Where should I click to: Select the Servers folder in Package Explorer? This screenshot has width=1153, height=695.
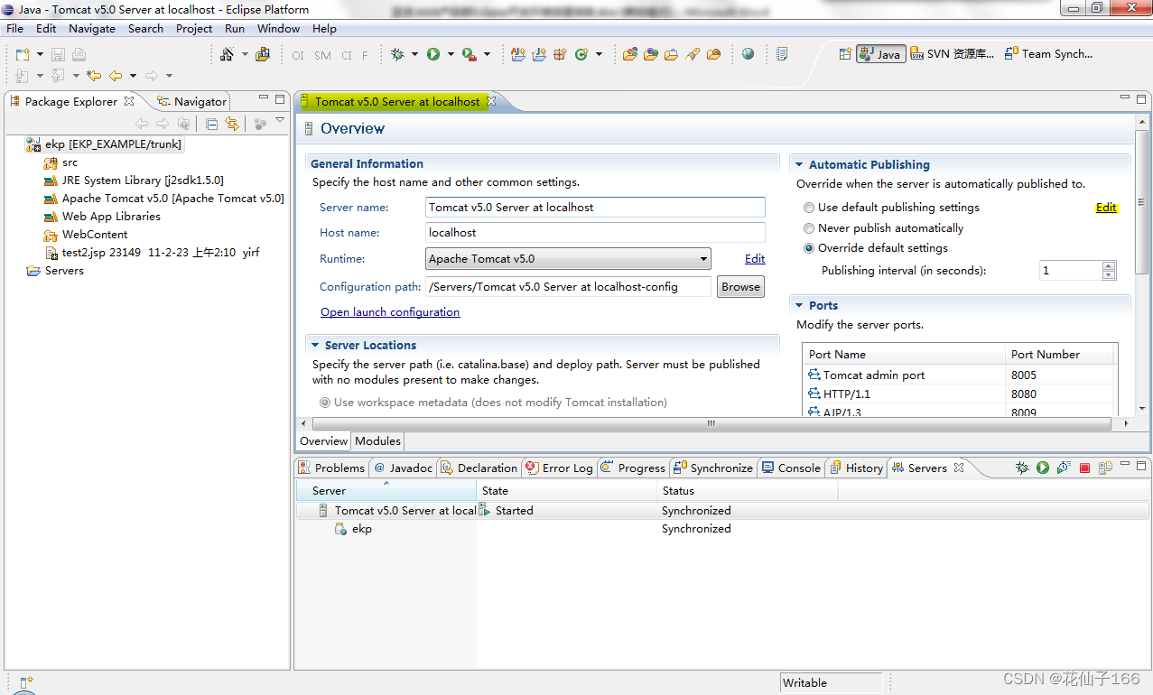tap(55, 271)
